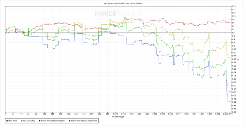
Task: Click the blue Money Won With Showdown swatch
Action: point(39,121)
